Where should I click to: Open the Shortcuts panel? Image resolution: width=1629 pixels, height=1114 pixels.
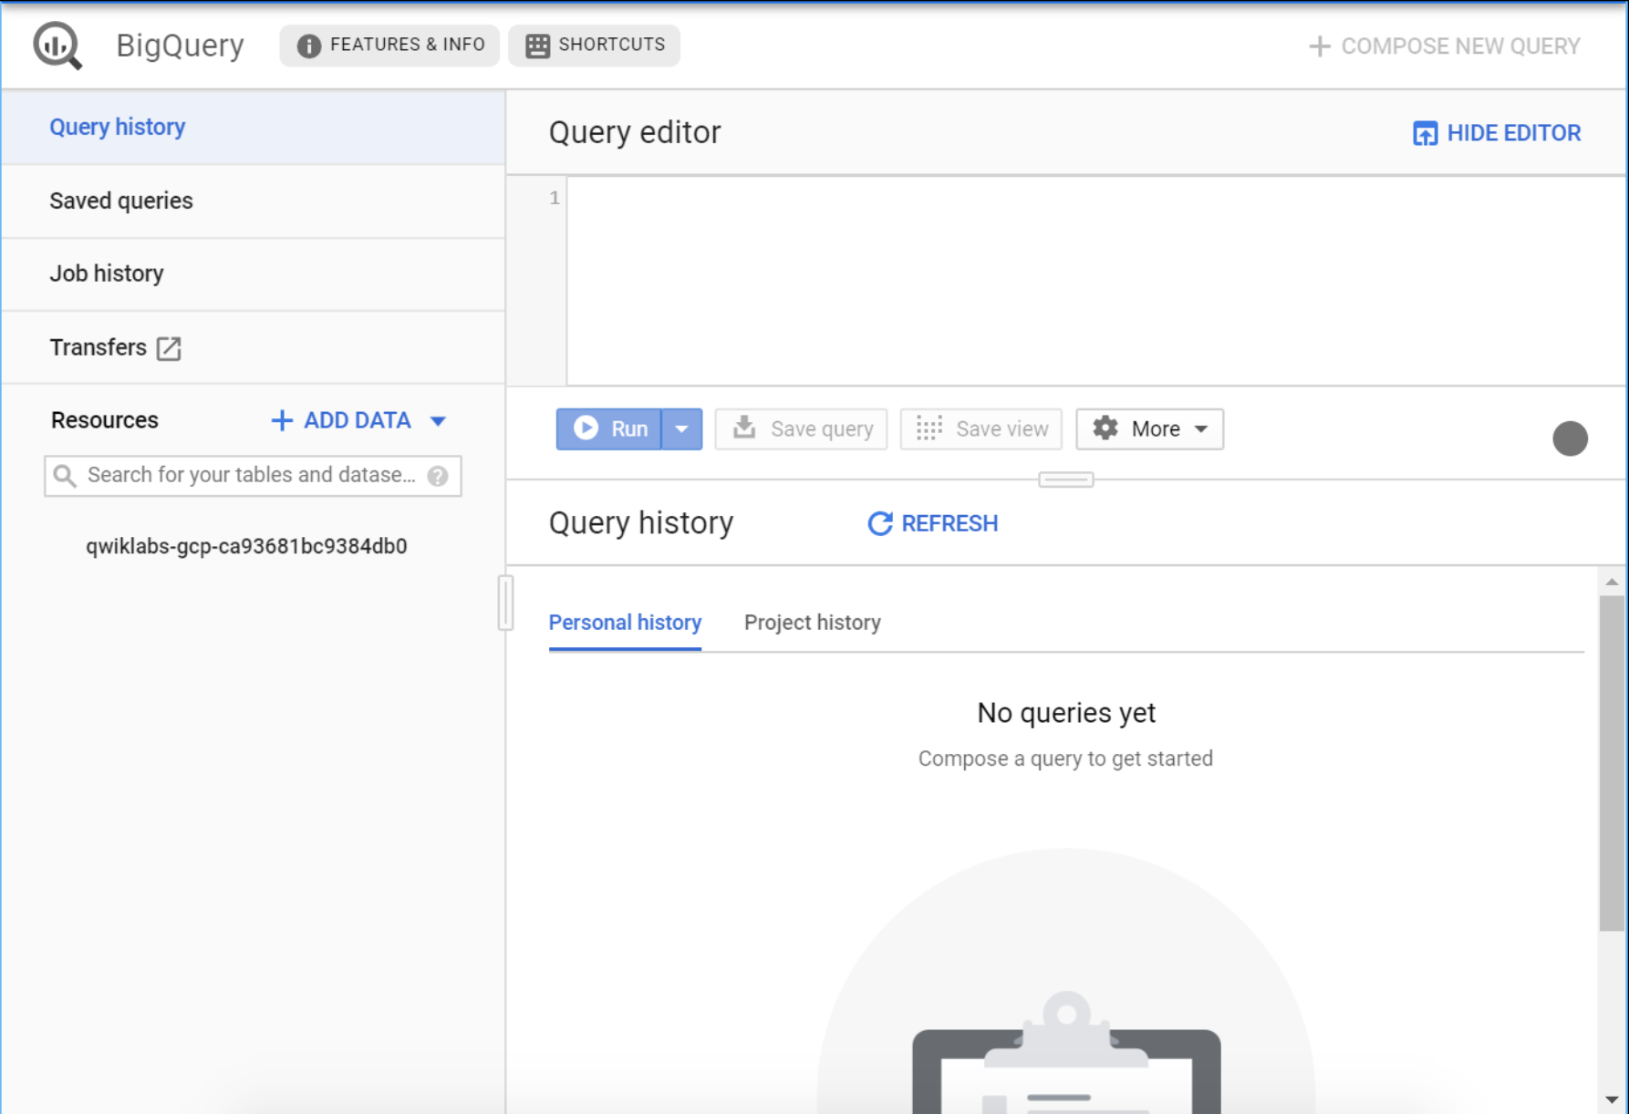[594, 46]
